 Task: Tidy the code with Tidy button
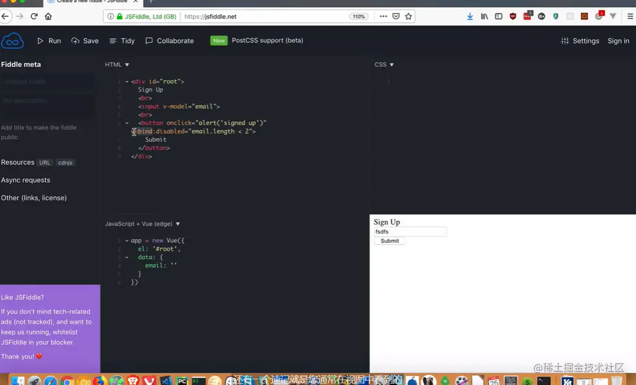(x=122, y=41)
